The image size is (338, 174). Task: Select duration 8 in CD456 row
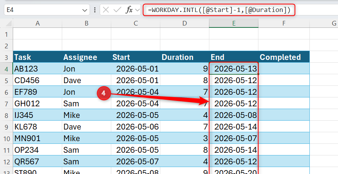tap(185, 80)
